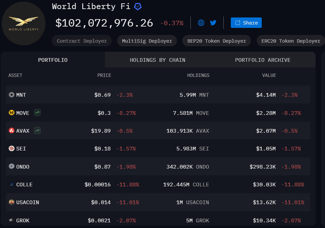Open the chart icon next to AVAX
The height and width of the screenshot is (228, 325).
pyautogui.click(x=37, y=131)
